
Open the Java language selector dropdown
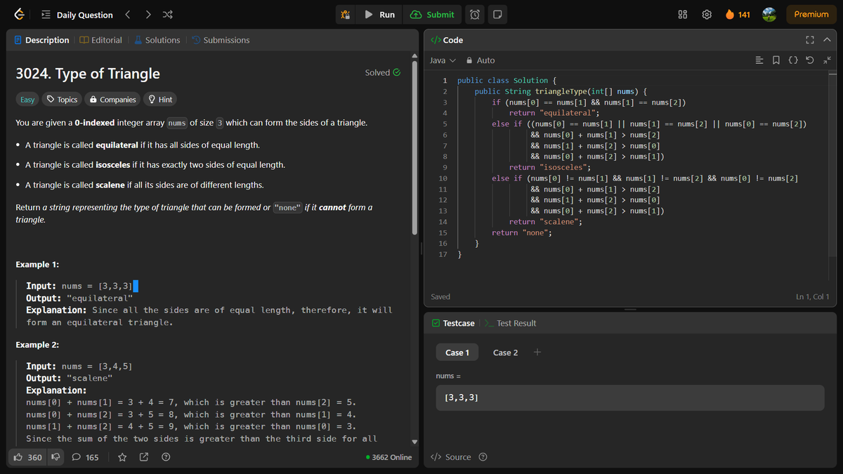pyautogui.click(x=441, y=60)
